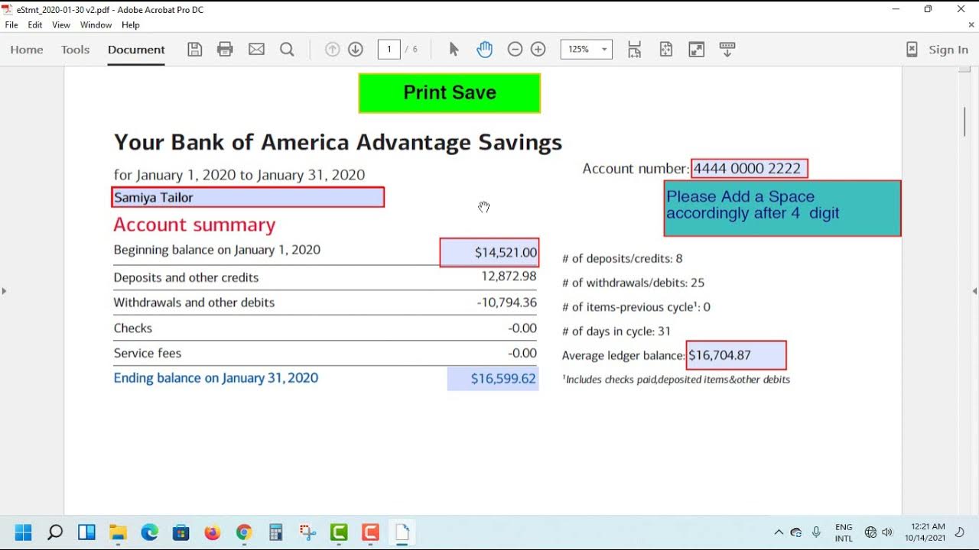The image size is (979, 550).
Task: Switch to the Tools tab
Action: click(75, 50)
